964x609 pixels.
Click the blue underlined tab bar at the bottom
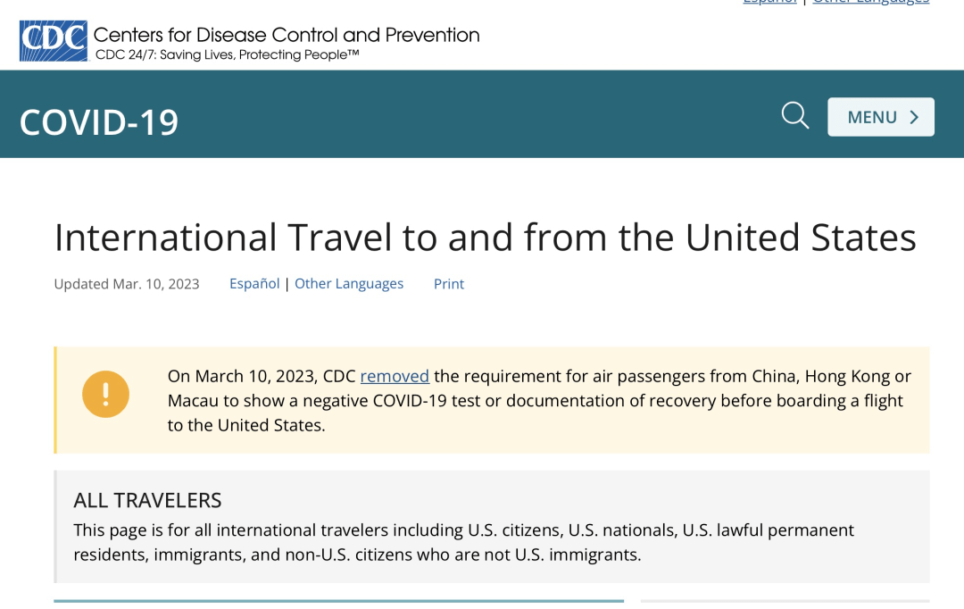pyautogui.click(x=338, y=601)
